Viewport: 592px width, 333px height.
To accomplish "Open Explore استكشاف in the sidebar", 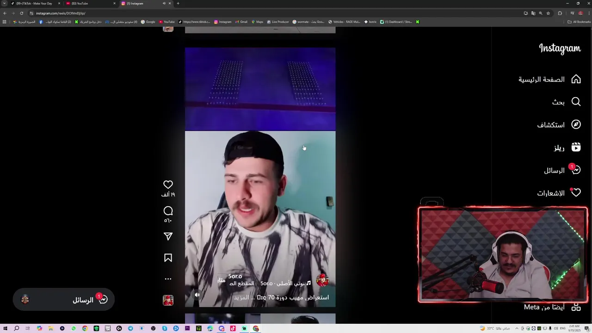I will 559,125.
